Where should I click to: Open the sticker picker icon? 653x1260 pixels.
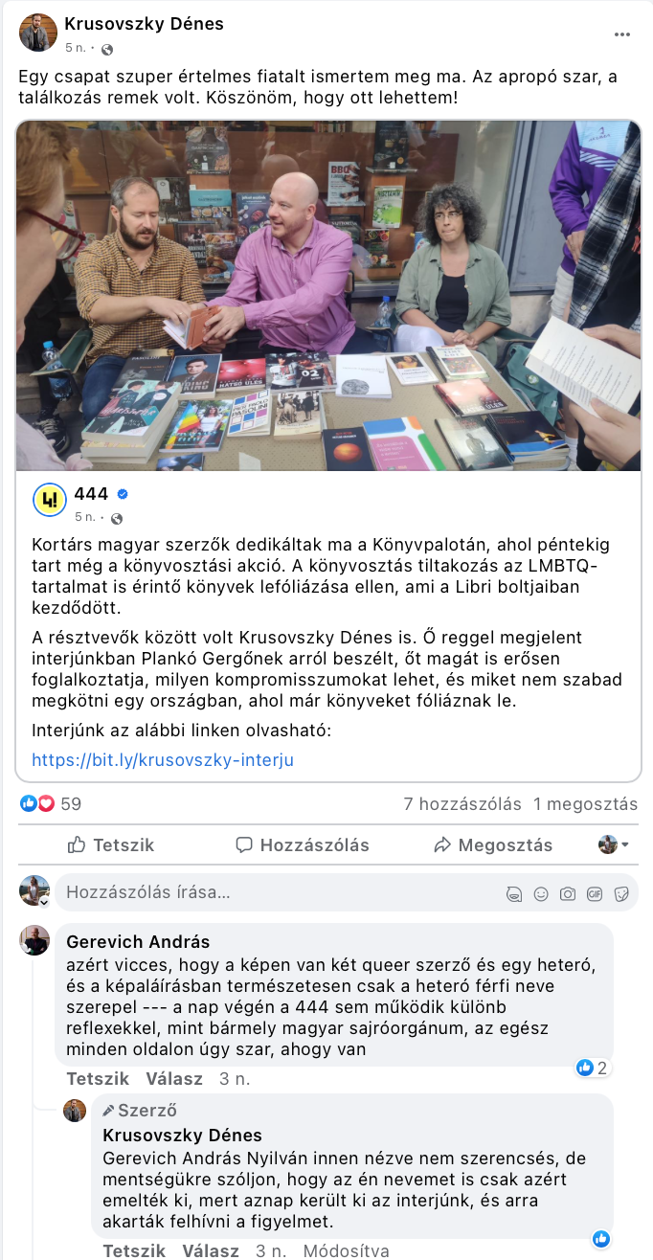[621, 894]
